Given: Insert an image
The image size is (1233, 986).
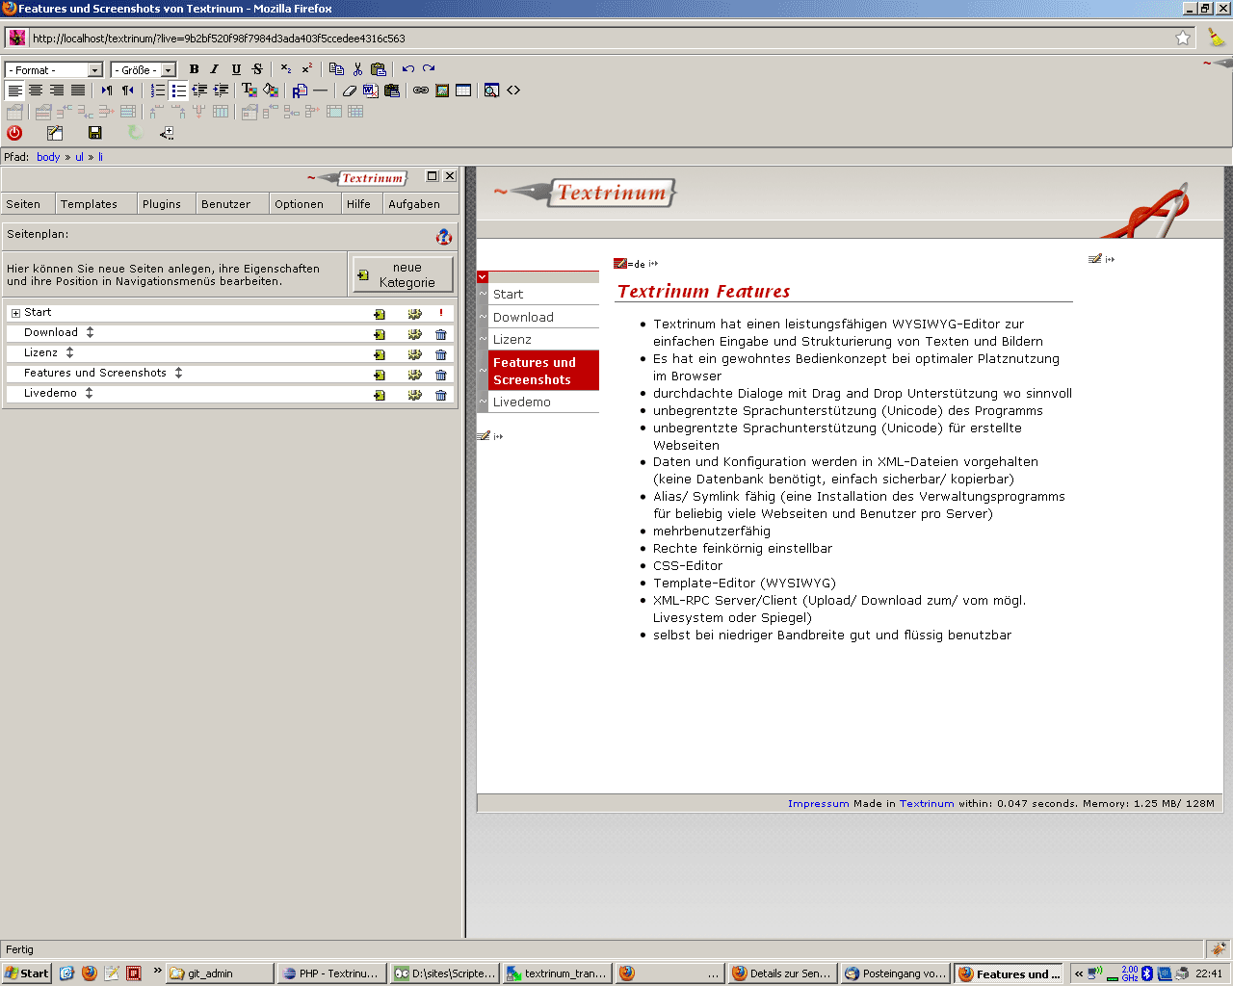Looking at the screenshot, I should [x=442, y=91].
